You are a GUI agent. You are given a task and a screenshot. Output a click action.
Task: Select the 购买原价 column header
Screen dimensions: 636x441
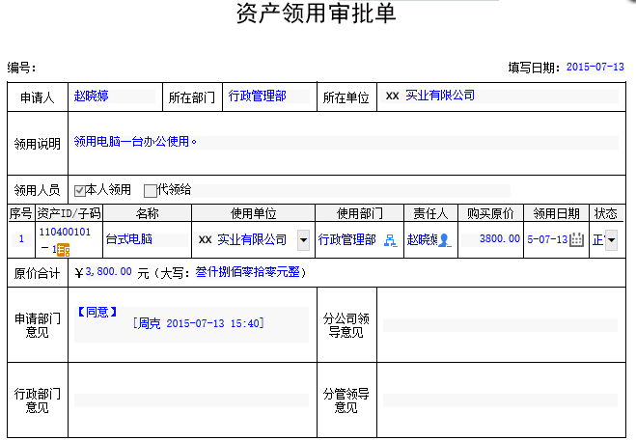coord(490,213)
